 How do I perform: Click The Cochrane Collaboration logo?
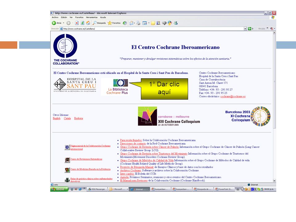pos(66,49)
